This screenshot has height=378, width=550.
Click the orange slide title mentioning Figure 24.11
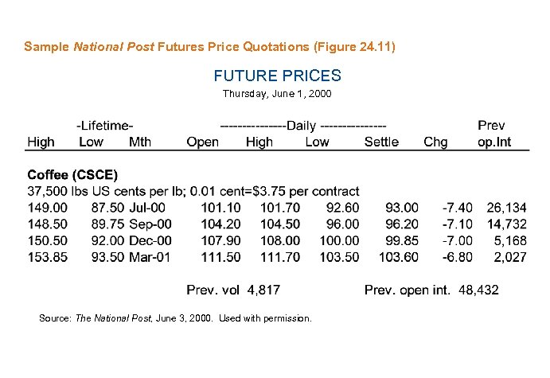[x=209, y=47]
